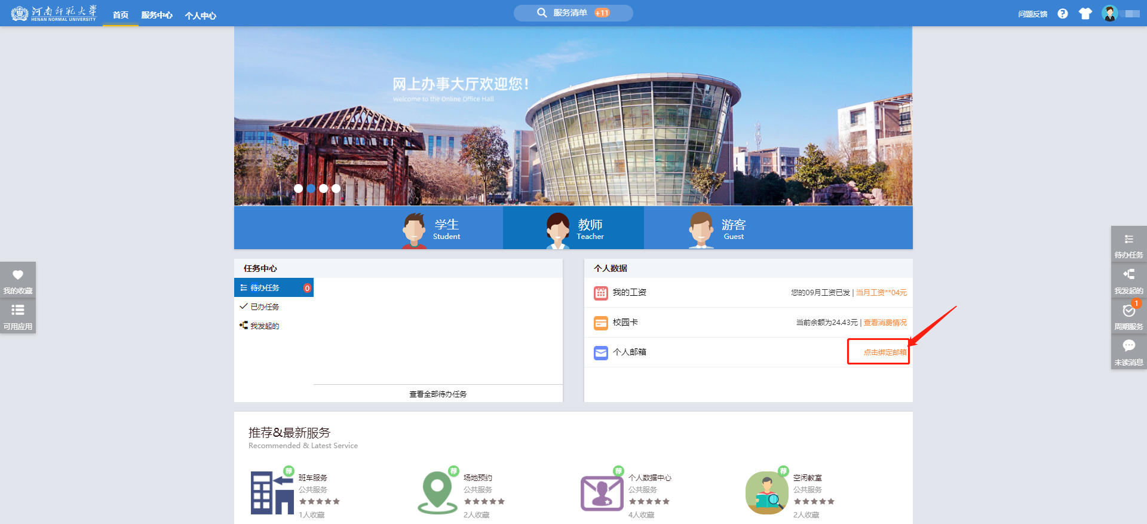
Task: Open right sidebar 我发起的 icon
Action: click(1128, 280)
